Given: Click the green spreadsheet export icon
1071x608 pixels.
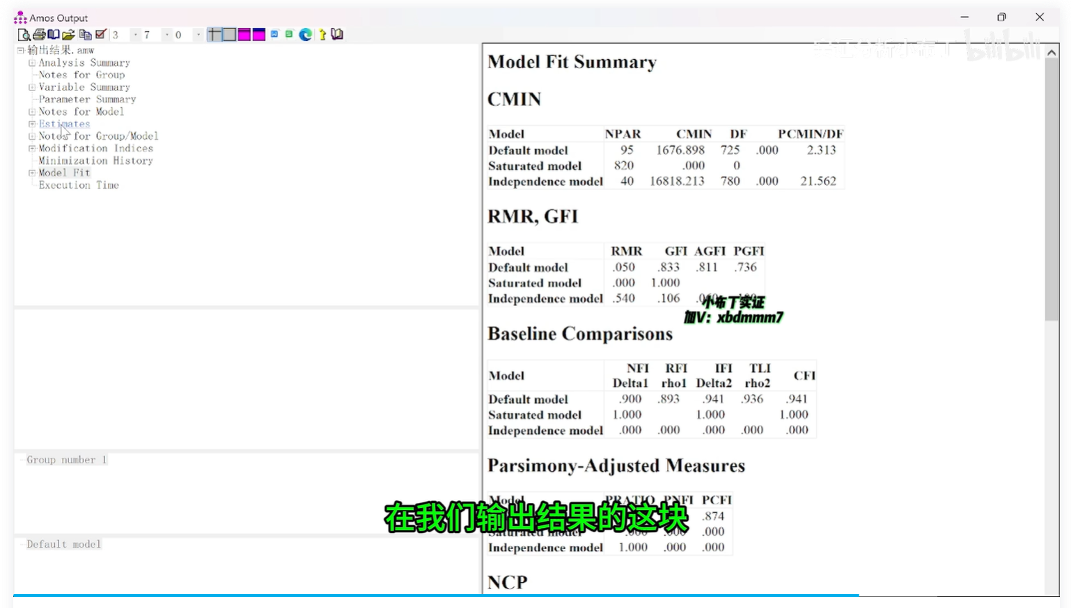Looking at the screenshot, I should click(289, 34).
